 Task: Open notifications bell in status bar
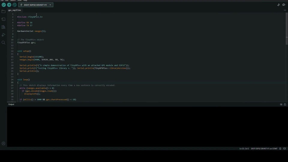pos(280,148)
